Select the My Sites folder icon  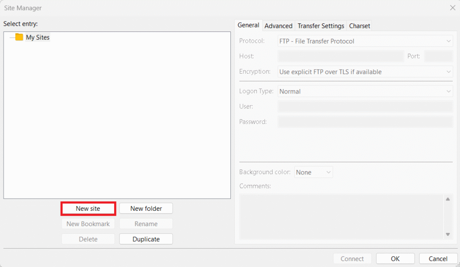coord(18,37)
